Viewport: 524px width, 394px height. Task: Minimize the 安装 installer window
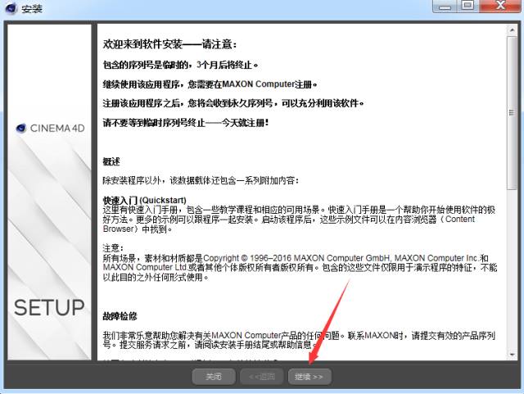click(441, 7)
